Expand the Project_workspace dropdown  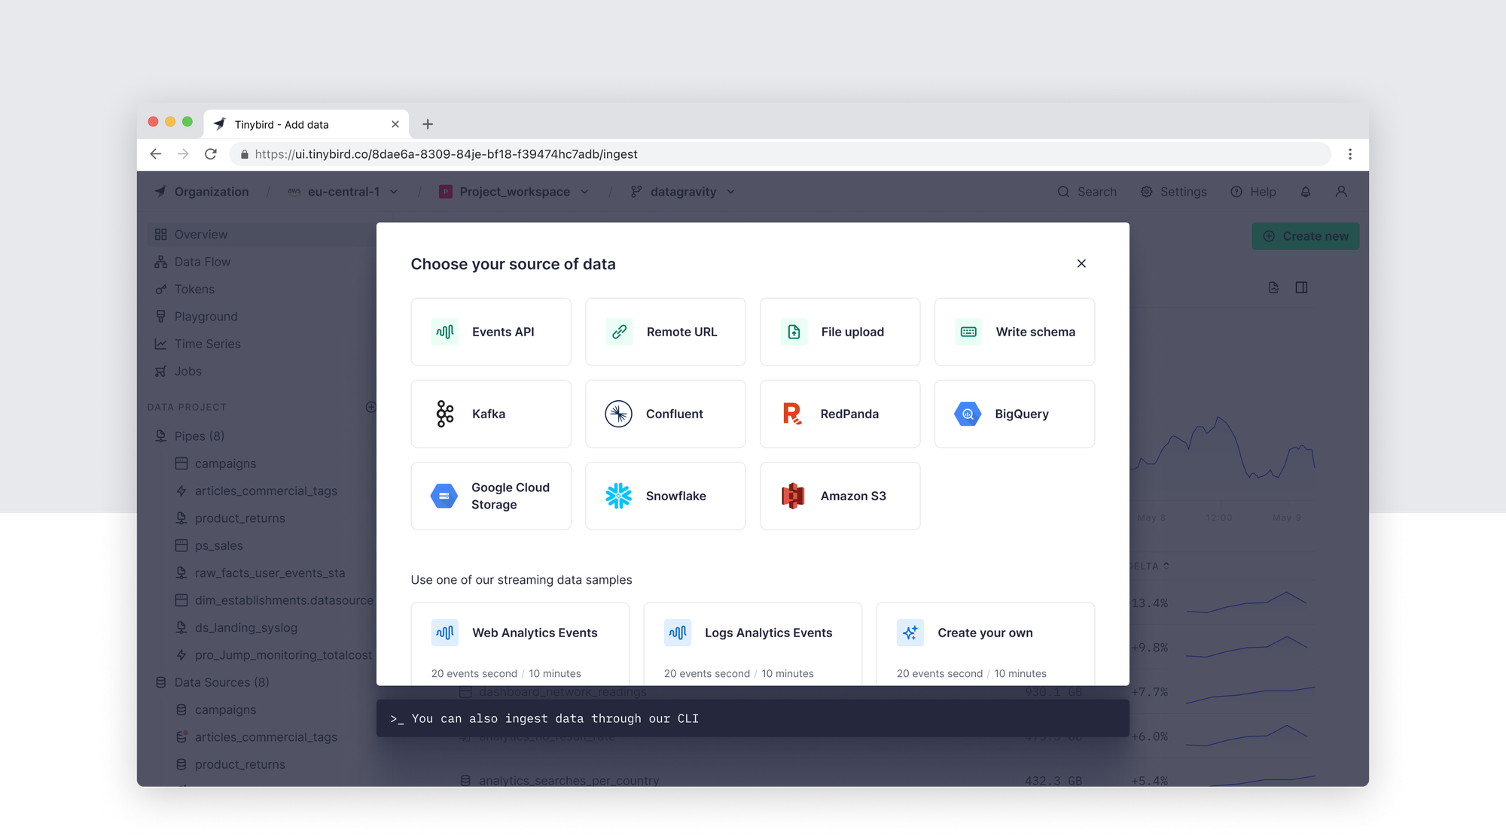click(x=514, y=192)
